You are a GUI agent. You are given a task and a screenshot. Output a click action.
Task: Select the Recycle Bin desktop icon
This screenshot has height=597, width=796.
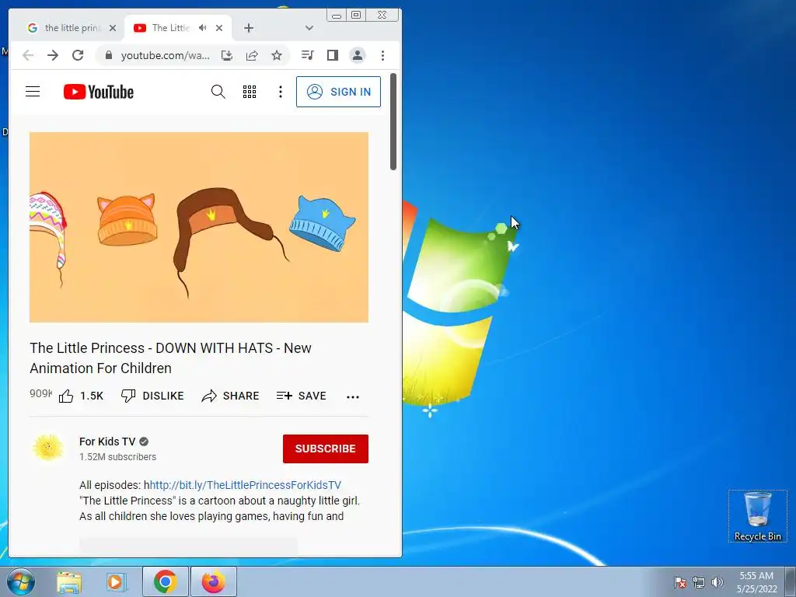click(x=757, y=516)
